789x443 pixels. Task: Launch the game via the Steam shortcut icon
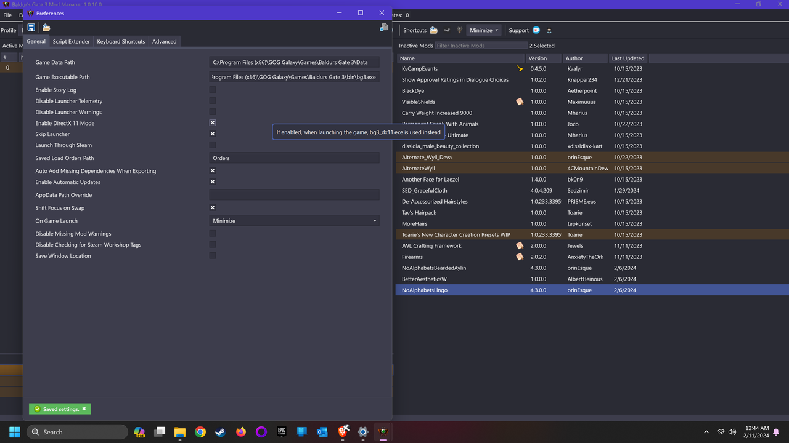tap(447, 30)
